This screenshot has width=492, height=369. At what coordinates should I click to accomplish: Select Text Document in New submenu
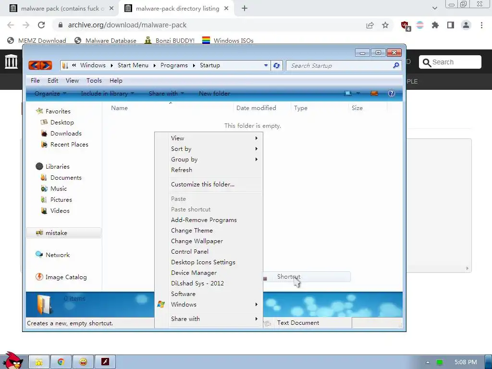pos(307,323)
